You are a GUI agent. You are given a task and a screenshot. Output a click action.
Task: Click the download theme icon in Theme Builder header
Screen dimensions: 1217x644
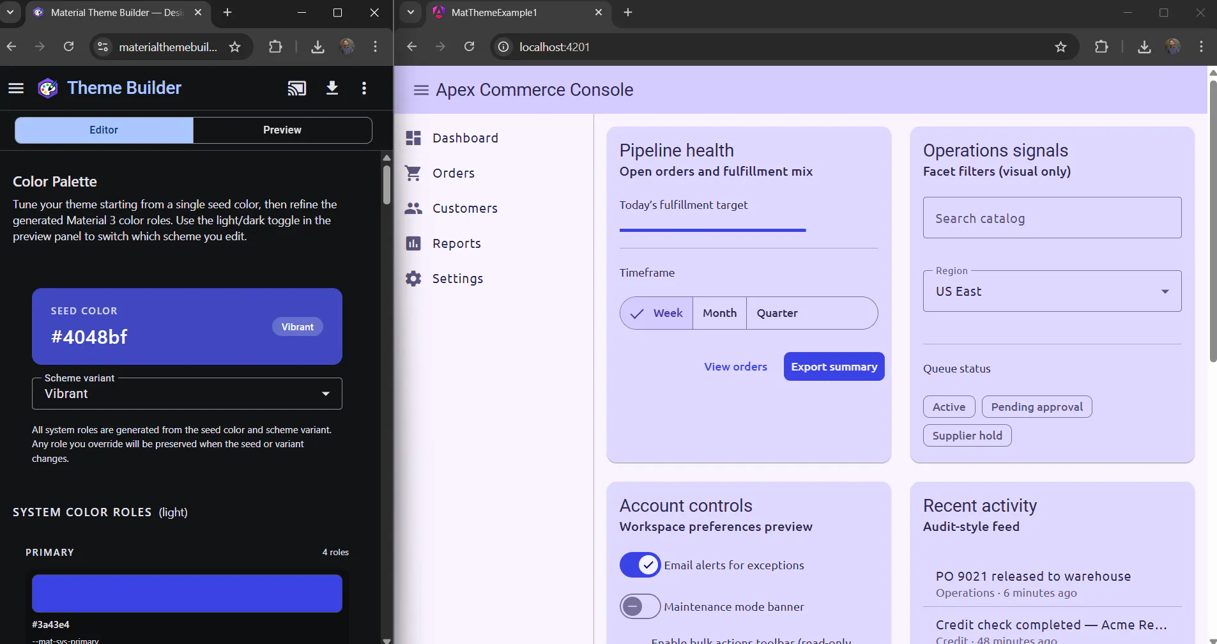[x=332, y=88]
